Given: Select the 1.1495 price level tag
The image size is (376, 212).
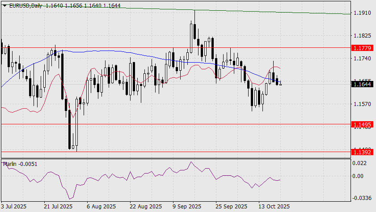Looking at the screenshot, I should [361, 124].
